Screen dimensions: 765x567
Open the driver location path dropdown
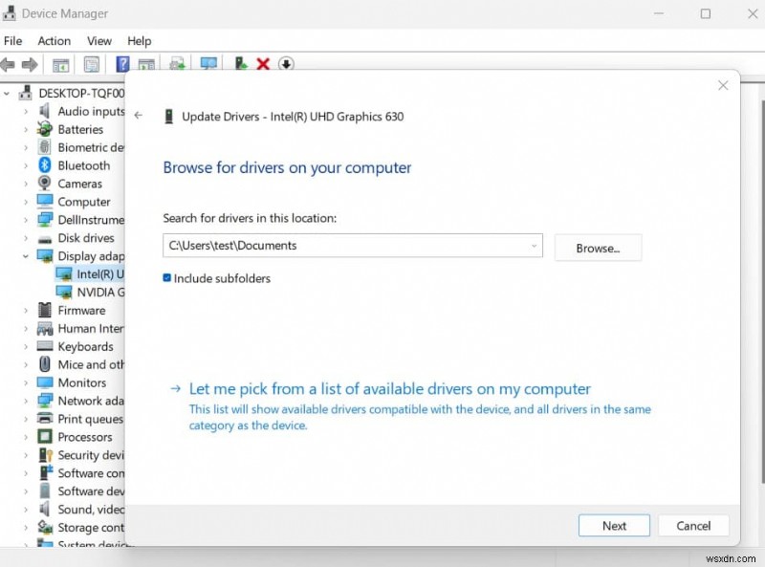(x=534, y=245)
